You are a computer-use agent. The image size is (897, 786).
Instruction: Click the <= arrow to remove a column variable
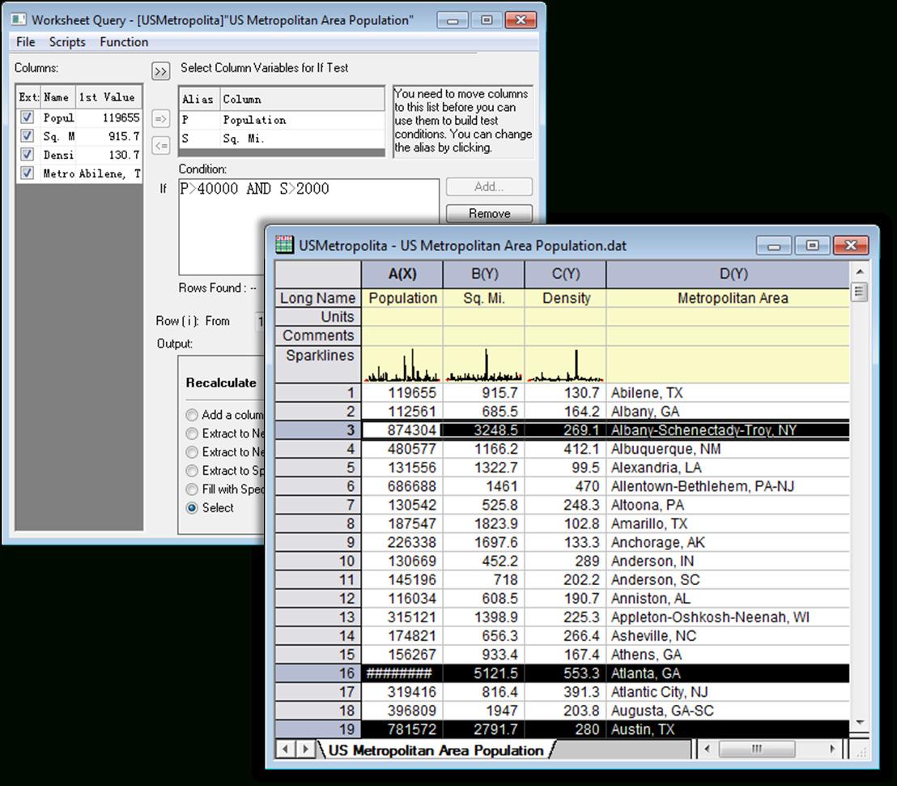click(x=160, y=144)
